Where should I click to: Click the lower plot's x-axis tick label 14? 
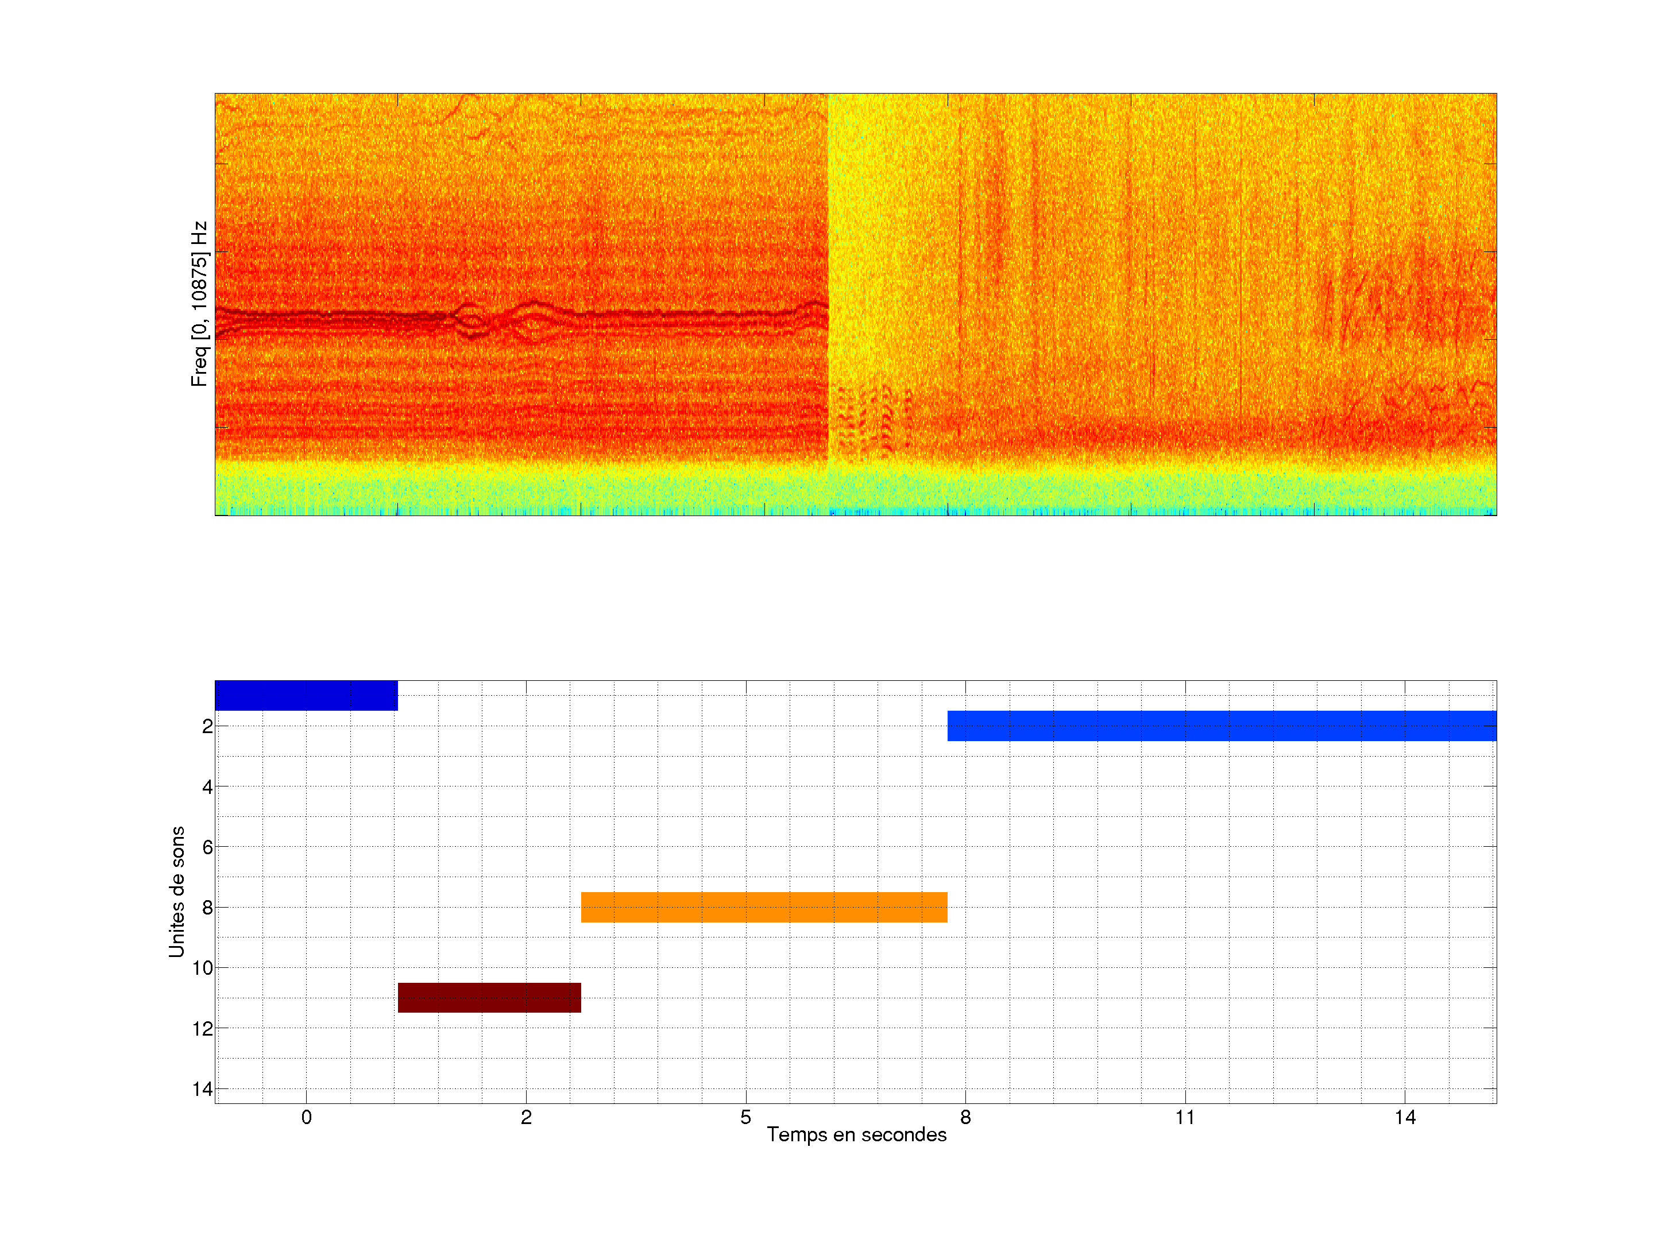point(1404,1117)
